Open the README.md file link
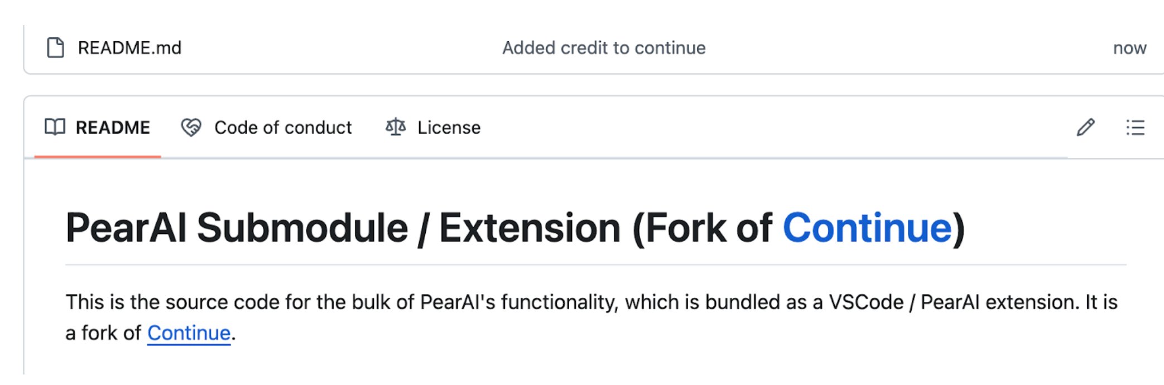This screenshot has height=385, width=1164. click(x=129, y=48)
